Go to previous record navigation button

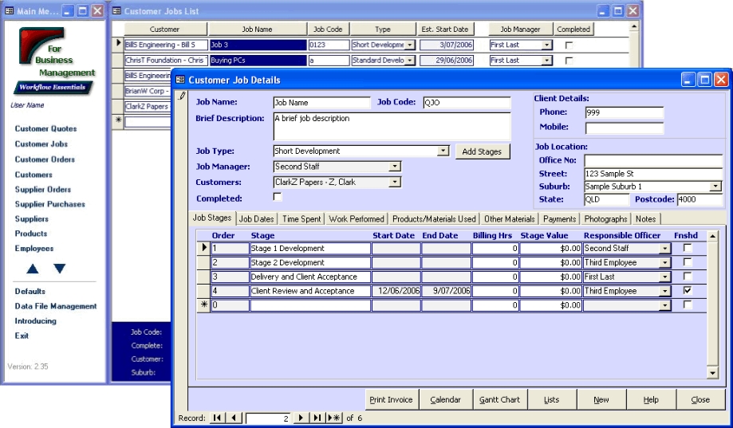click(x=234, y=418)
